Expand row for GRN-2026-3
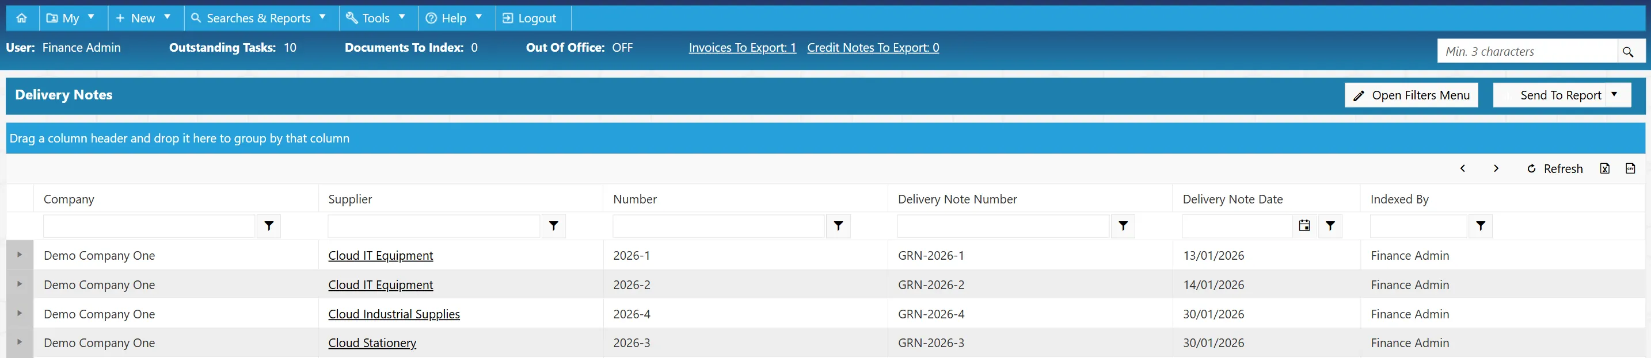 pyautogui.click(x=19, y=342)
